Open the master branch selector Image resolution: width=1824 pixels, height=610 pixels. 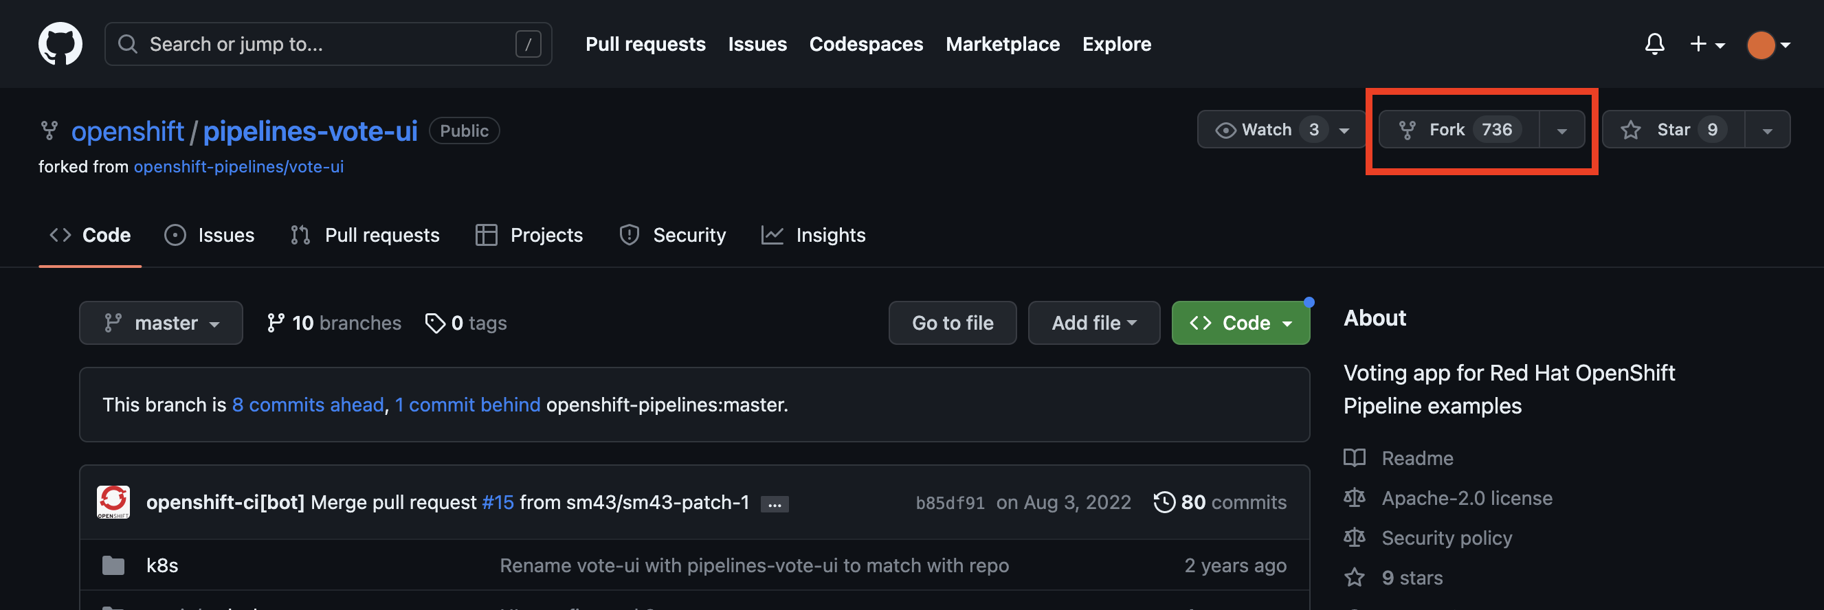coord(161,323)
